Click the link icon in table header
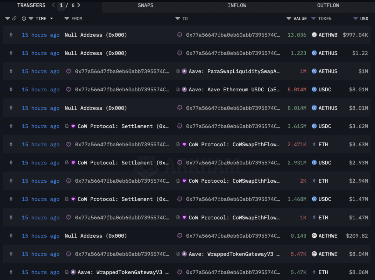 point(14,19)
